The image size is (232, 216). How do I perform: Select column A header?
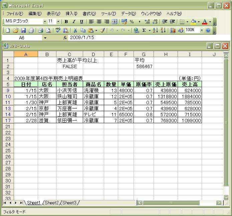(26, 54)
